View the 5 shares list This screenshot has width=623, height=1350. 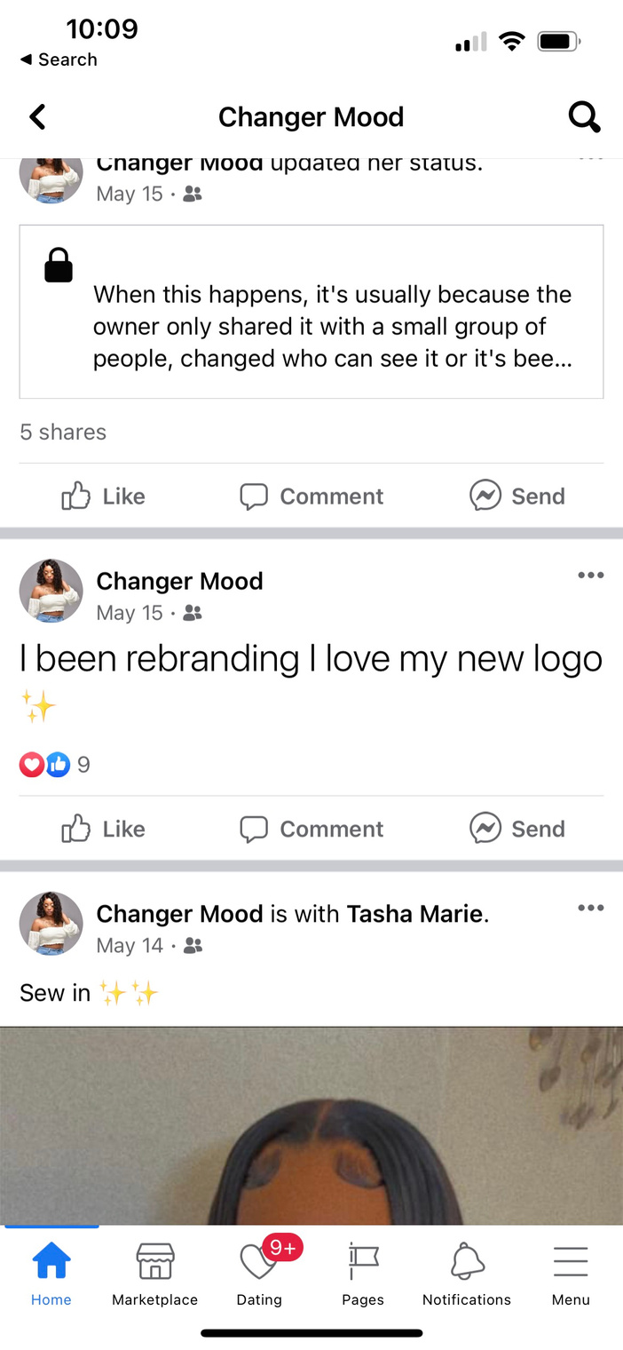coord(63,433)
